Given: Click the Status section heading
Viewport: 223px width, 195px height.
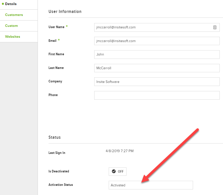Looking at the screenshot, I should click(x=55, y=137).
